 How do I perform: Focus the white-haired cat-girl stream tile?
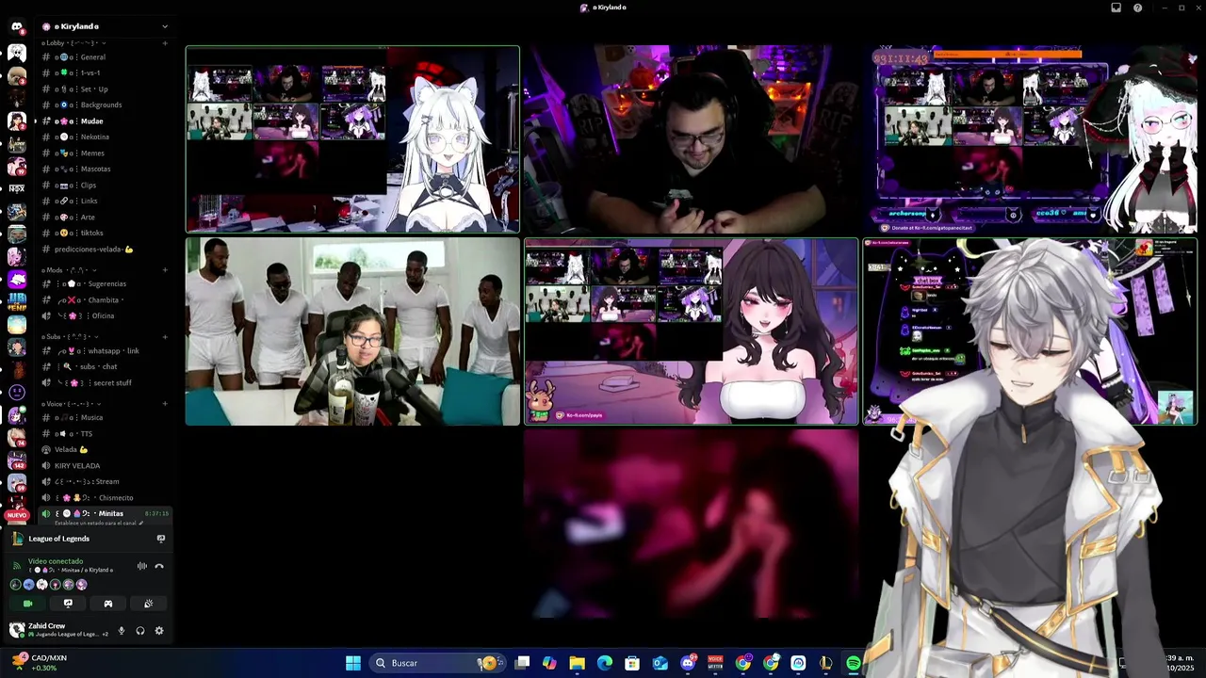click(352, 139)
